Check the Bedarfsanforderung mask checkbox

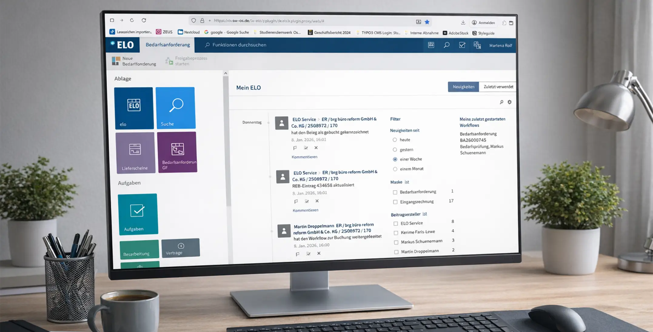coord(395,192)
